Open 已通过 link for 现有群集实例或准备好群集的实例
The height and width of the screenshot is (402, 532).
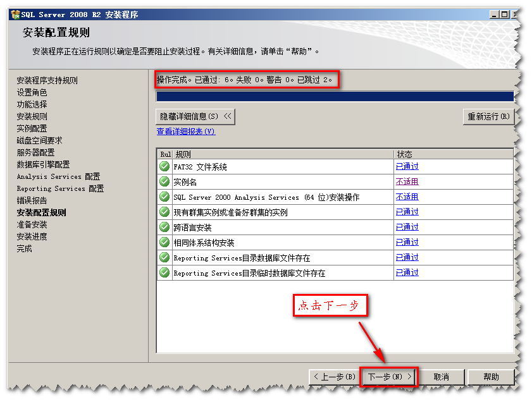[x=407, y=212]
